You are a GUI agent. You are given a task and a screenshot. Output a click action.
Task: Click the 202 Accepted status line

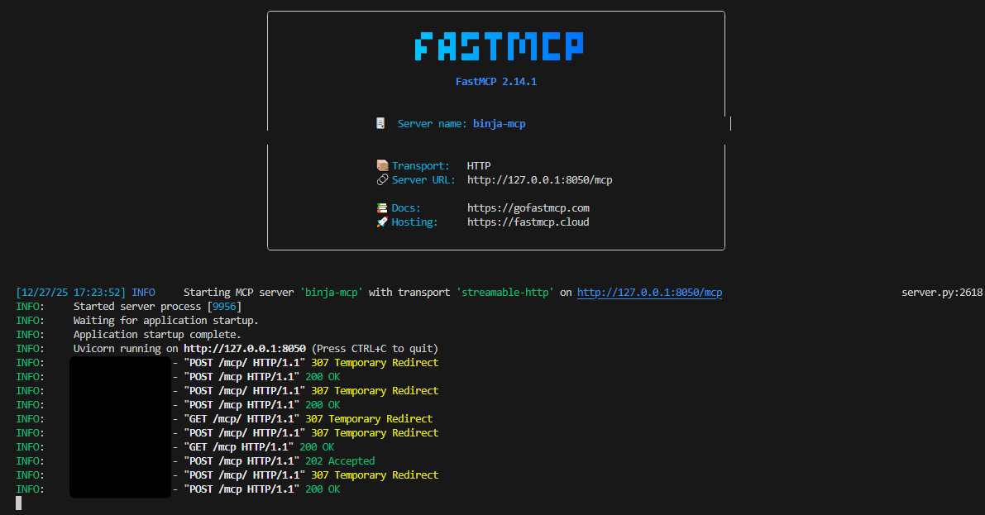tap(340, 461)
